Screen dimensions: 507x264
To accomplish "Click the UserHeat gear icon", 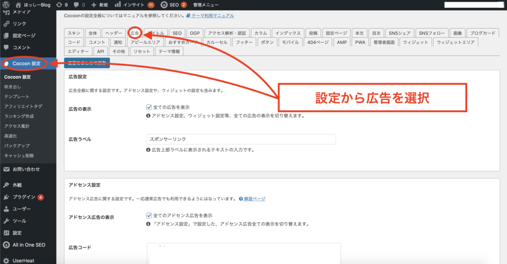I will pos(6,261).
